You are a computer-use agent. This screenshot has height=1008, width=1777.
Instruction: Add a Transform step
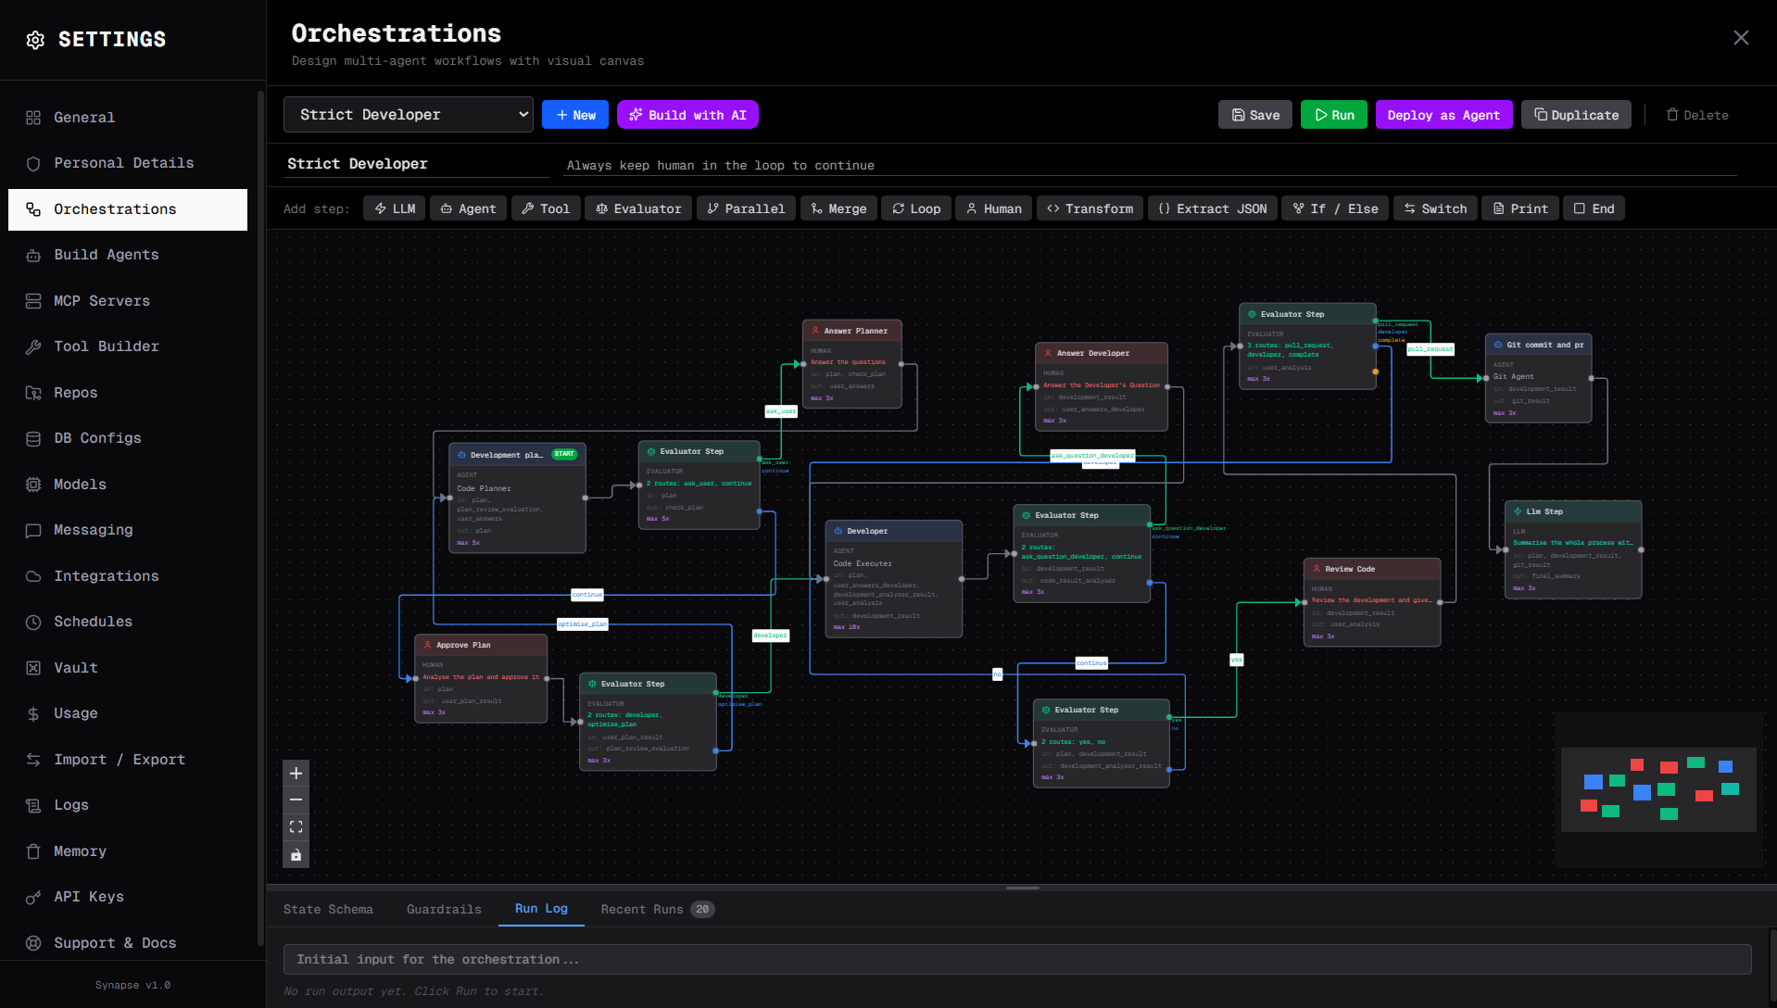coord(1090,208)
